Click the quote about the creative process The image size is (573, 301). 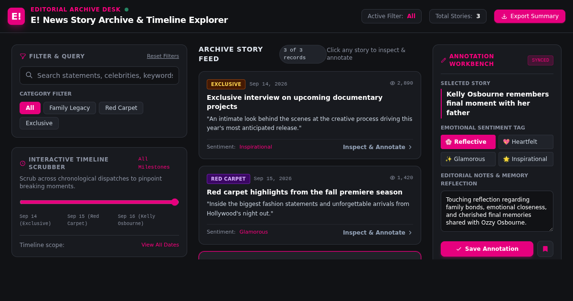tap(309, 123)
